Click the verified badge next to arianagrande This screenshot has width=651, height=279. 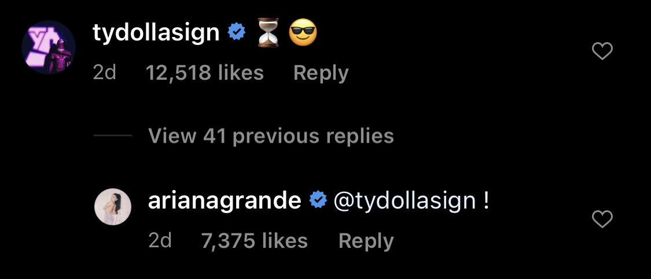pyautogui.click(x=317, y=200)
